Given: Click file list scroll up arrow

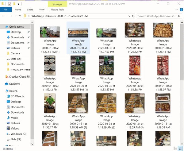Looking at the screenshot, I should [x=182, y=22].
